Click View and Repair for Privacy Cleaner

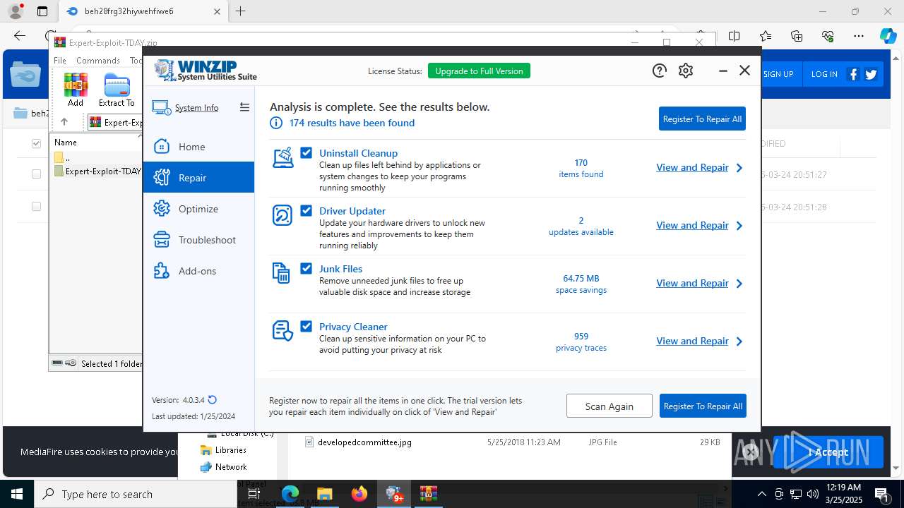click(x=692, y=341)
